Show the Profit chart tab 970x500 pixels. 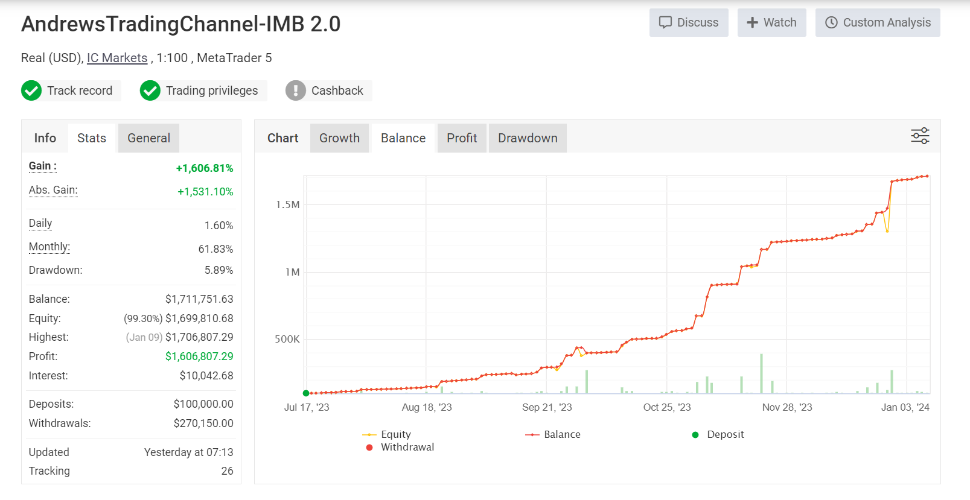tap(462, 138)
